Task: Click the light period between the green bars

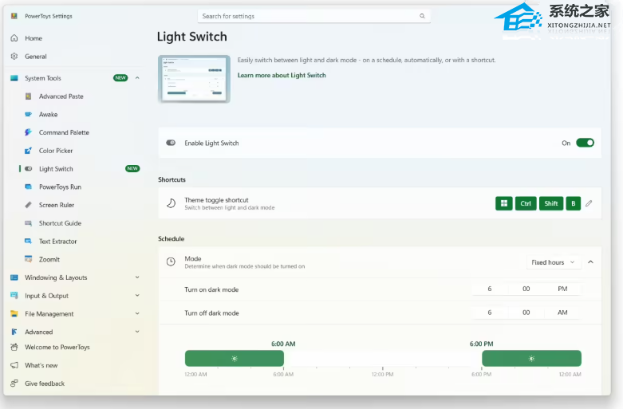Action: click(383, 358)
